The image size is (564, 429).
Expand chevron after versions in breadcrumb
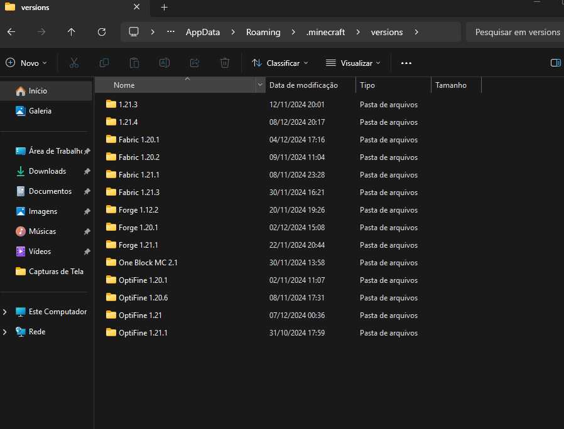tap(416, 32)
